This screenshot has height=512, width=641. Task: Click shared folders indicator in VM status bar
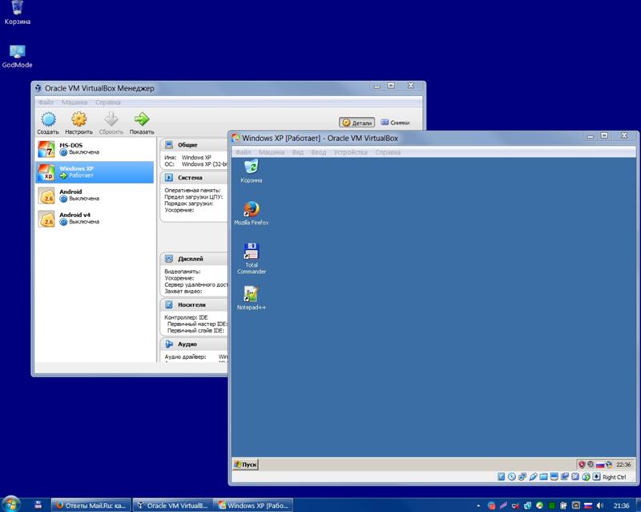point(544,477)
